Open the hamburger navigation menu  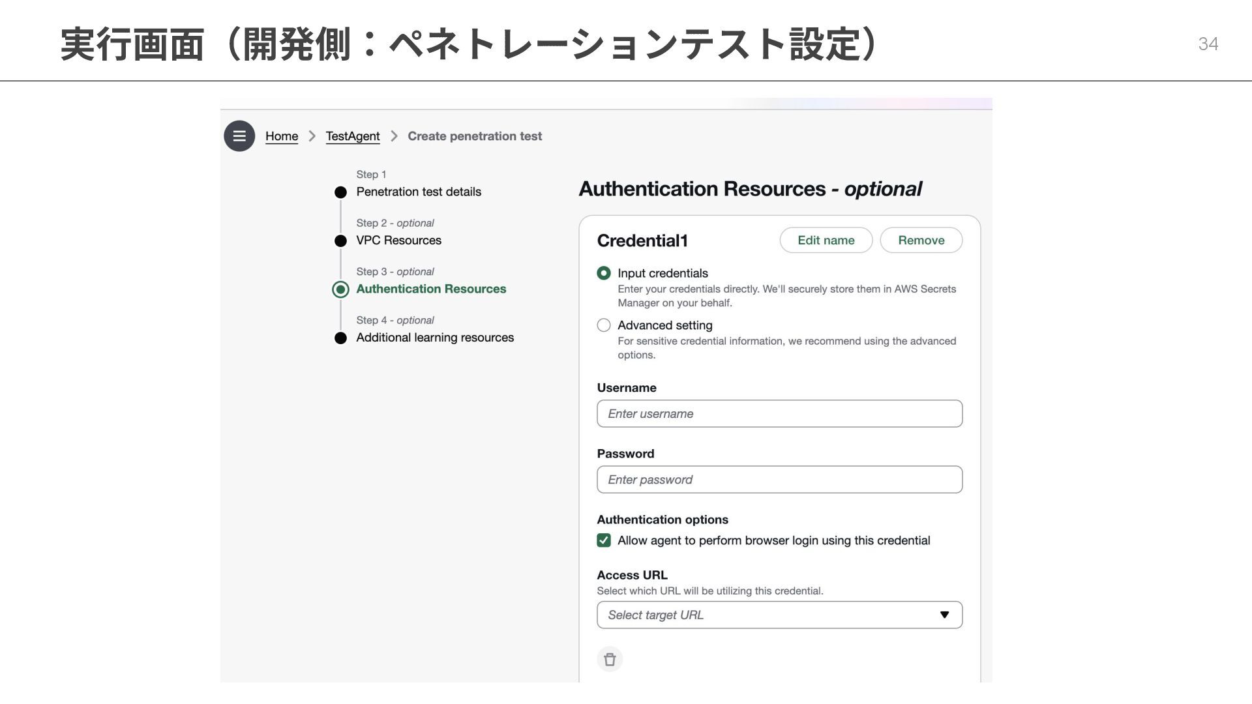click(239, 136)
